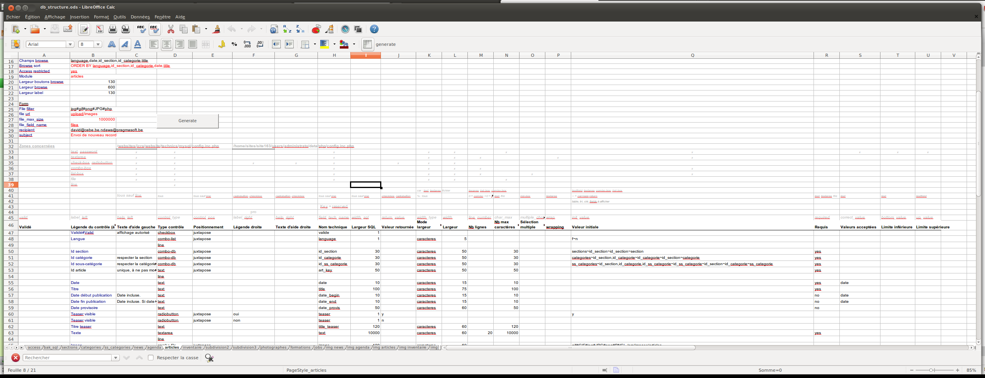Toggle Edit File mode
Image resolution: width=985 pixels, height=378 pixels.
point(84,29)
